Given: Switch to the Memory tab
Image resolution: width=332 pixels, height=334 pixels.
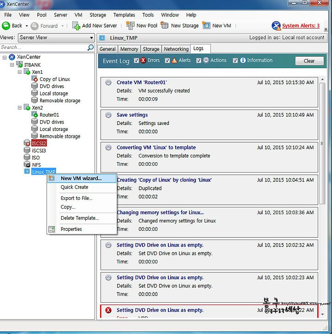Looking at the screenshot, I should click(x=129, y=49).
